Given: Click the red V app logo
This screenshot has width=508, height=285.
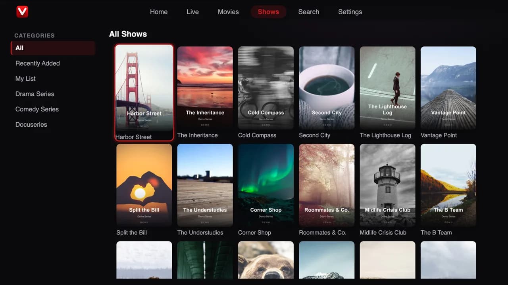Looking at the screenshot, I should click(x=22, y=11).
